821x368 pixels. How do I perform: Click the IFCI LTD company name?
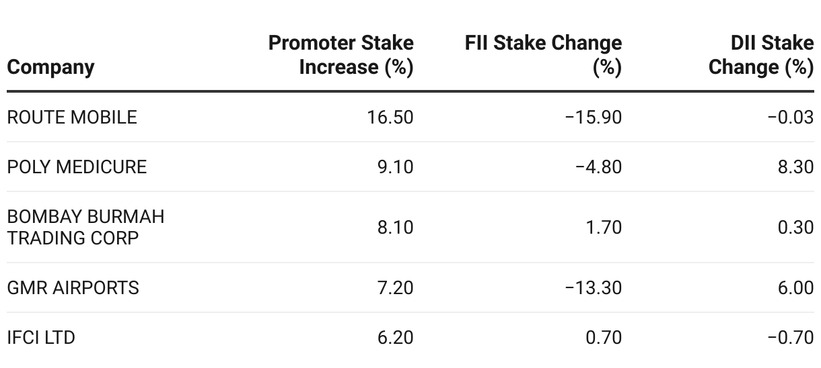click(x=41, y=337)
